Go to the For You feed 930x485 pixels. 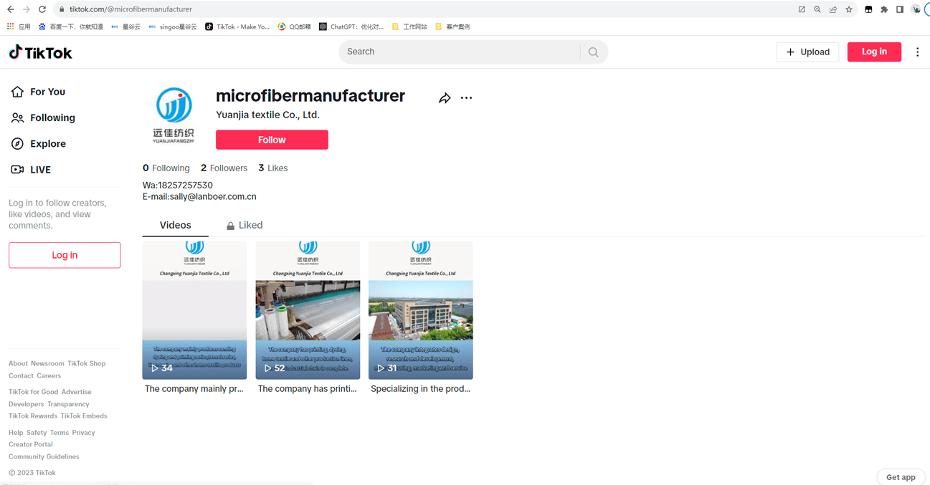(39, 92)
